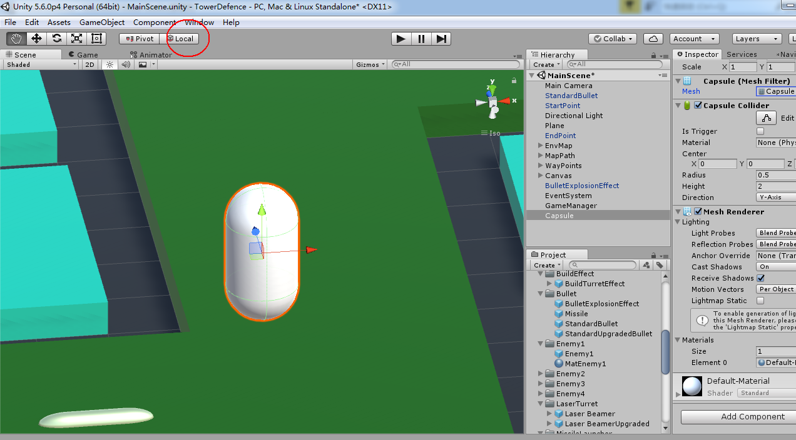Select the Hand tool
The width and height of the screenshot is (796, 440).
[16, 39]
